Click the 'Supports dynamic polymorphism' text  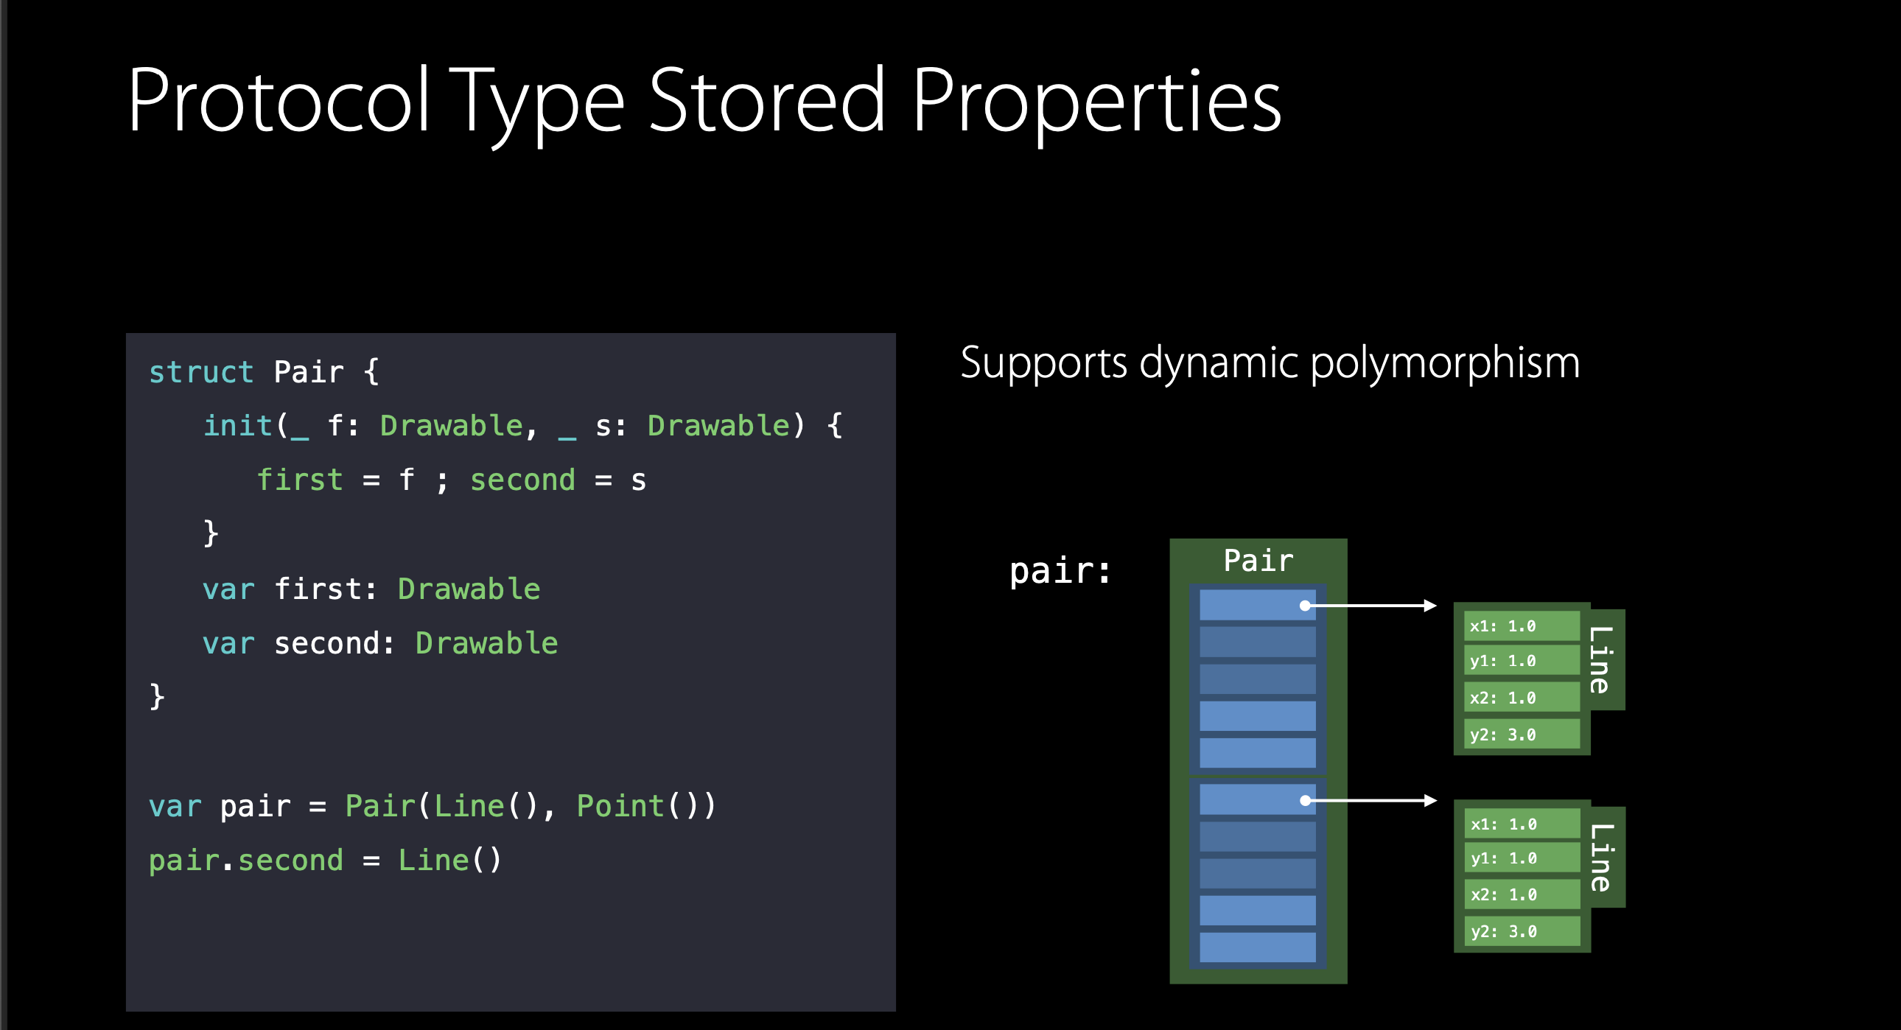pos(1270,363)
